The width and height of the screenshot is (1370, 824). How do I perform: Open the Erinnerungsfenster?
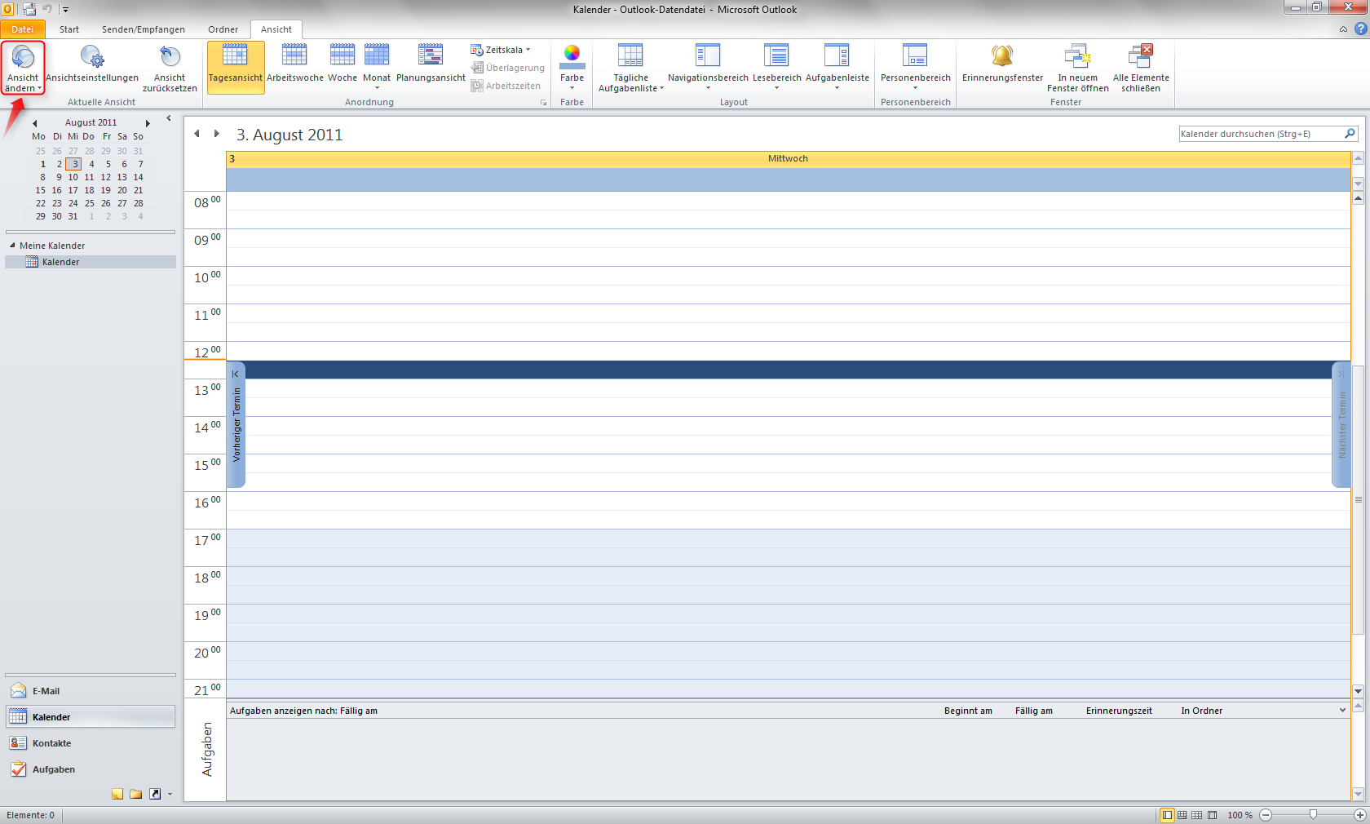pyautogui.click(x=1001, y=65)
